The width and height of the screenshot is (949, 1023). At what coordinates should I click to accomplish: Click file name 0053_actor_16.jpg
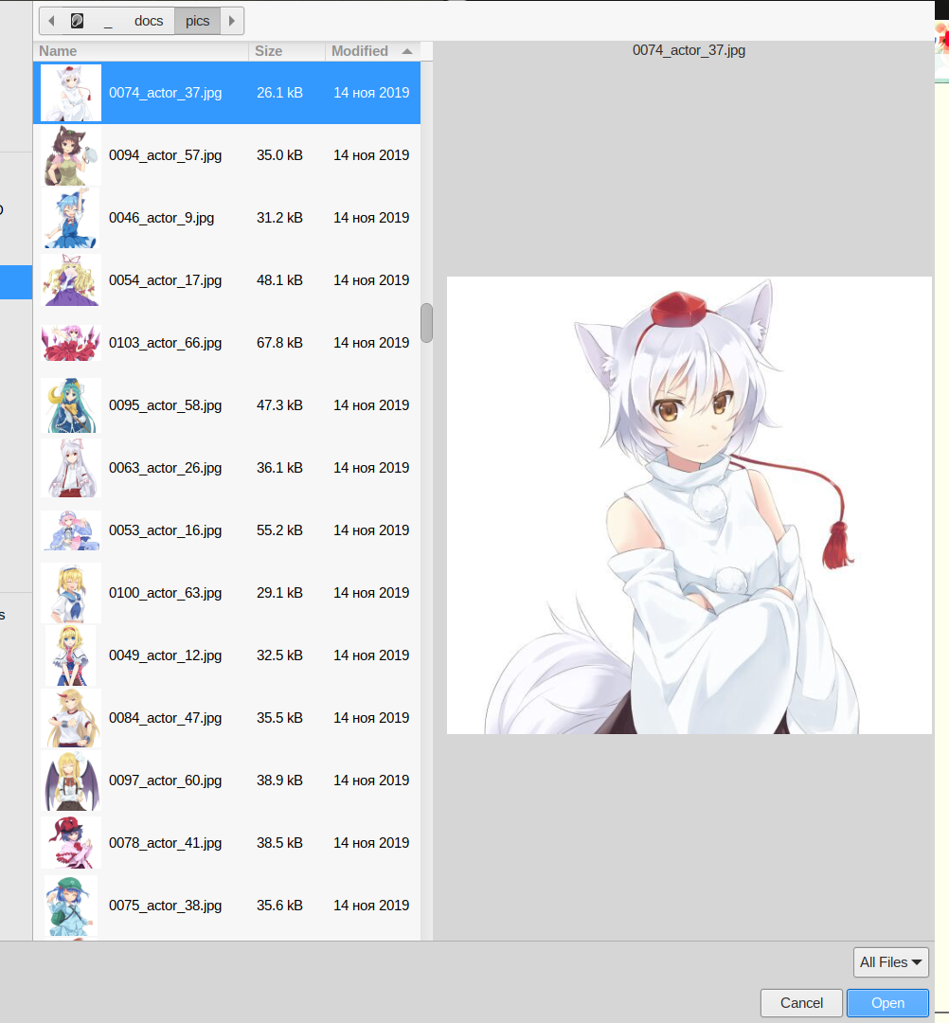[x=165, y=530]
